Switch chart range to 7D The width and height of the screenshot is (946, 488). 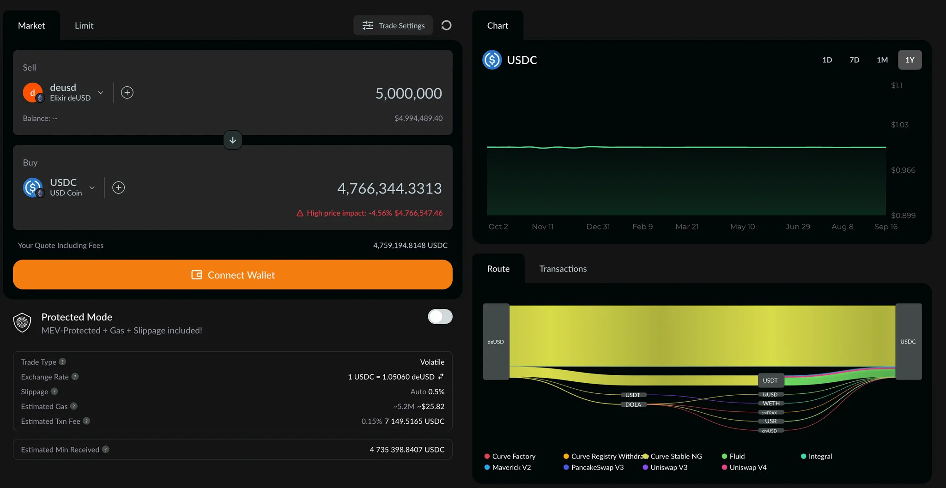click(854, 60)
